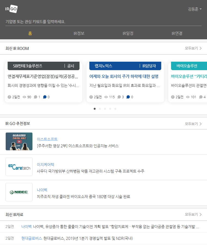Click blue reply bubble on SBI핀테크솔루션즈 card
This screenshot has height=247, width=207.
tap(45, 97)
